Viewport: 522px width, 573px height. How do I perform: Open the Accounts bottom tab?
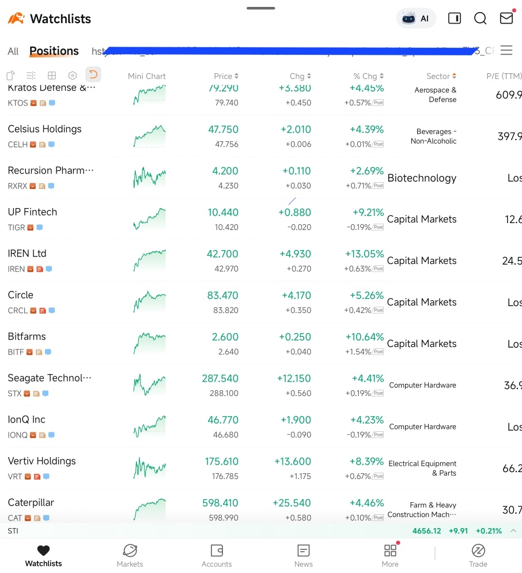tap(217, 556)
